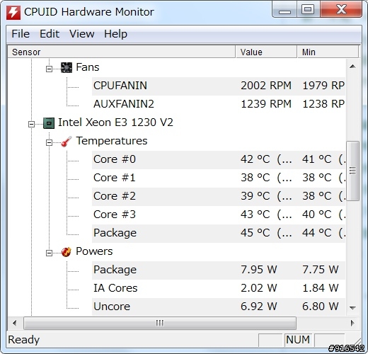Click the vertical scrollbar up arrow
368x354 pixels.
pyautogui.click(x=352, y=67)
